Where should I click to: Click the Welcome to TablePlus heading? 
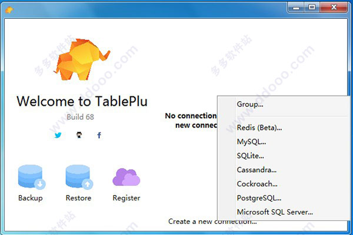tap(82, 101)
